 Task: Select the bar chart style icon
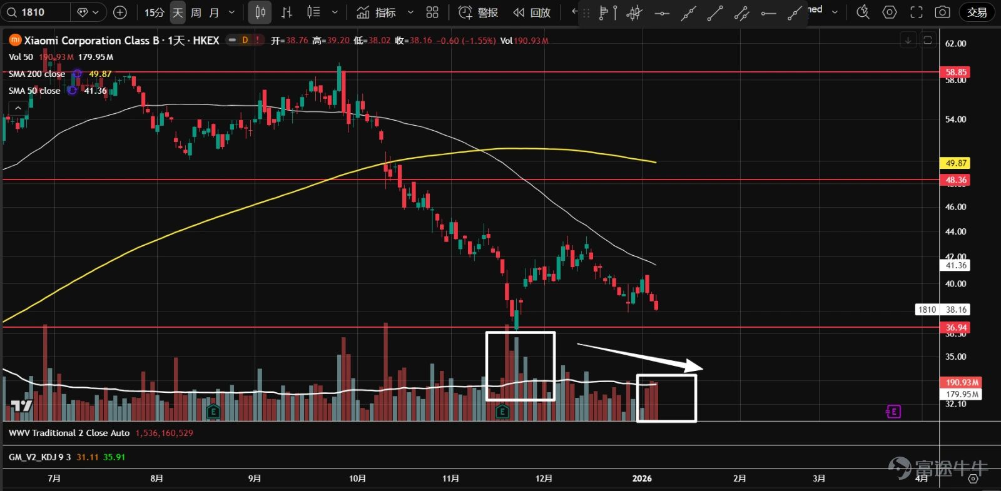pos(287,13)
